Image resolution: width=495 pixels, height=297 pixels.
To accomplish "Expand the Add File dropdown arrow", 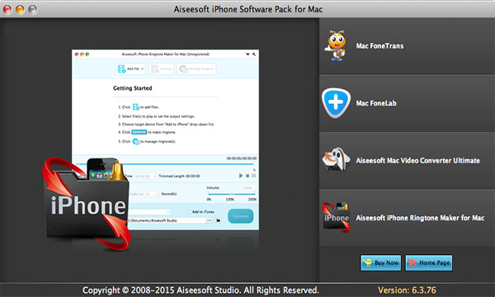I will (143, 68).
